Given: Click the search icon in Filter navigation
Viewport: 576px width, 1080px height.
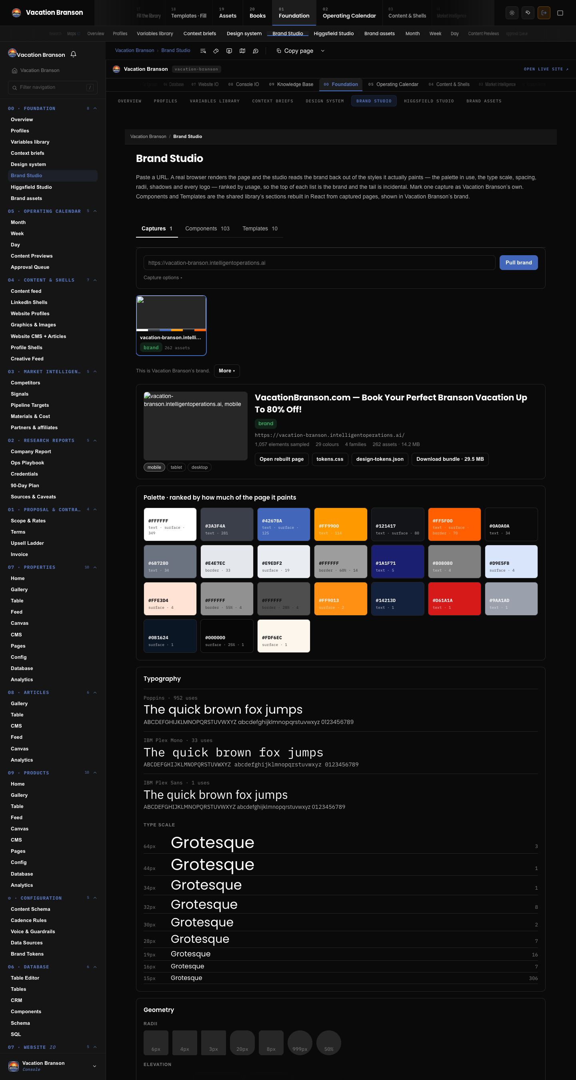Looking at the screenshot, I should (15, 87).
